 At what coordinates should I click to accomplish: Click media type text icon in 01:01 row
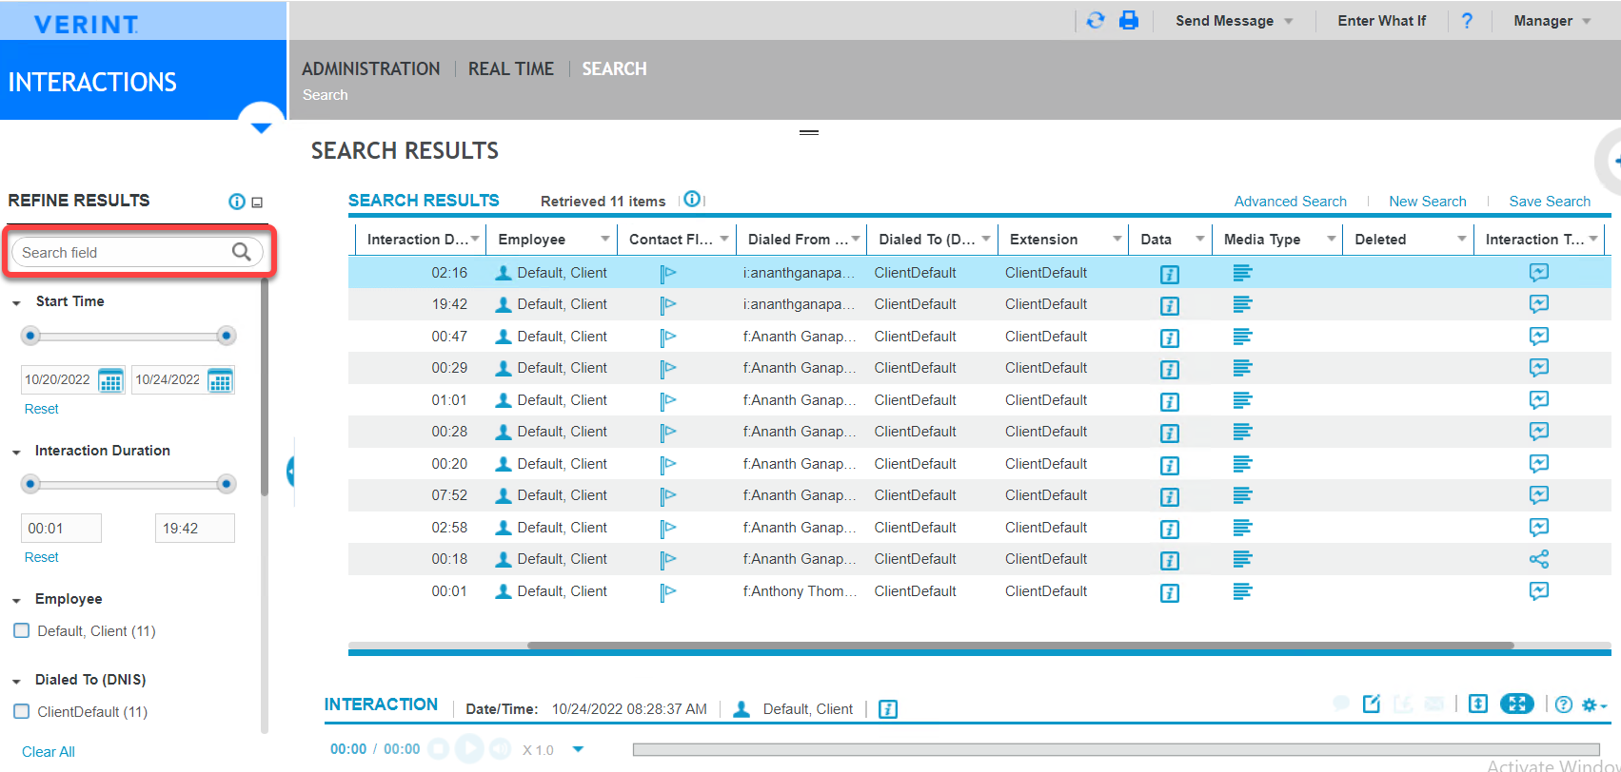[x=1242, y=400]
